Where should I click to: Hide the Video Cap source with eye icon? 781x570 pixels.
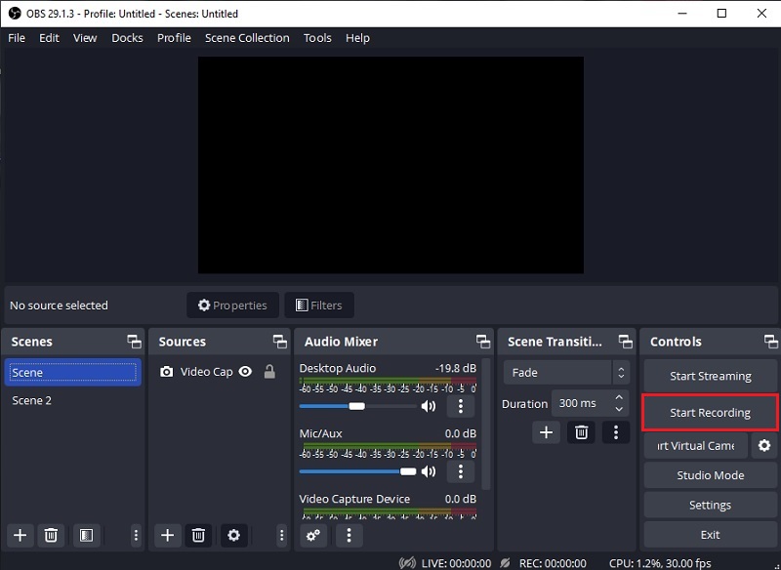click(245, 371)
